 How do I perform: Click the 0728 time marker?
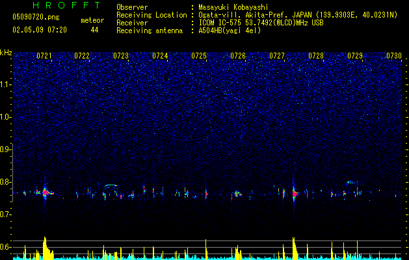[316, 56]
